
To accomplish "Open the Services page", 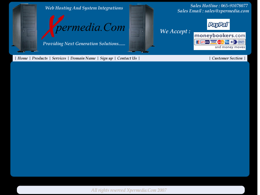I will pyautogui.click(x=59, y=58).
